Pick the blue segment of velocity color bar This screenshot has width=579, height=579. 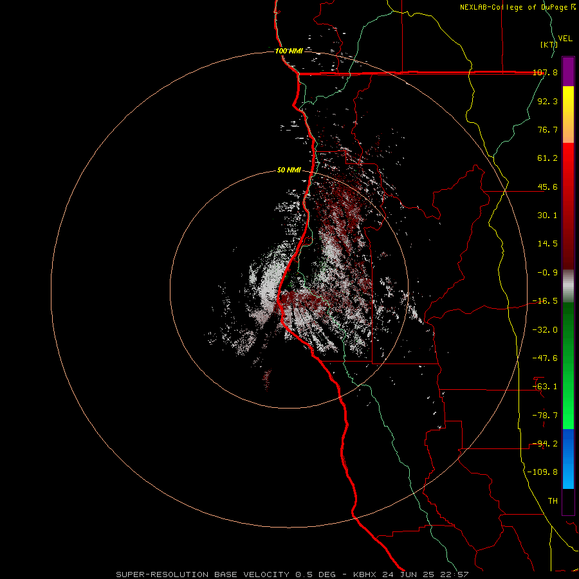click(x=568, y=459)
